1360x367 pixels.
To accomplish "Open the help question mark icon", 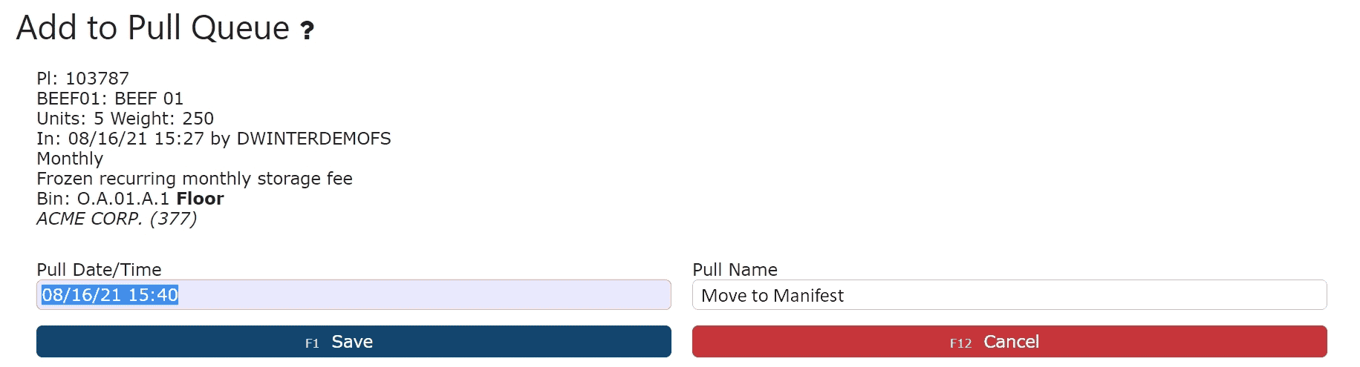I will (307, 30).
